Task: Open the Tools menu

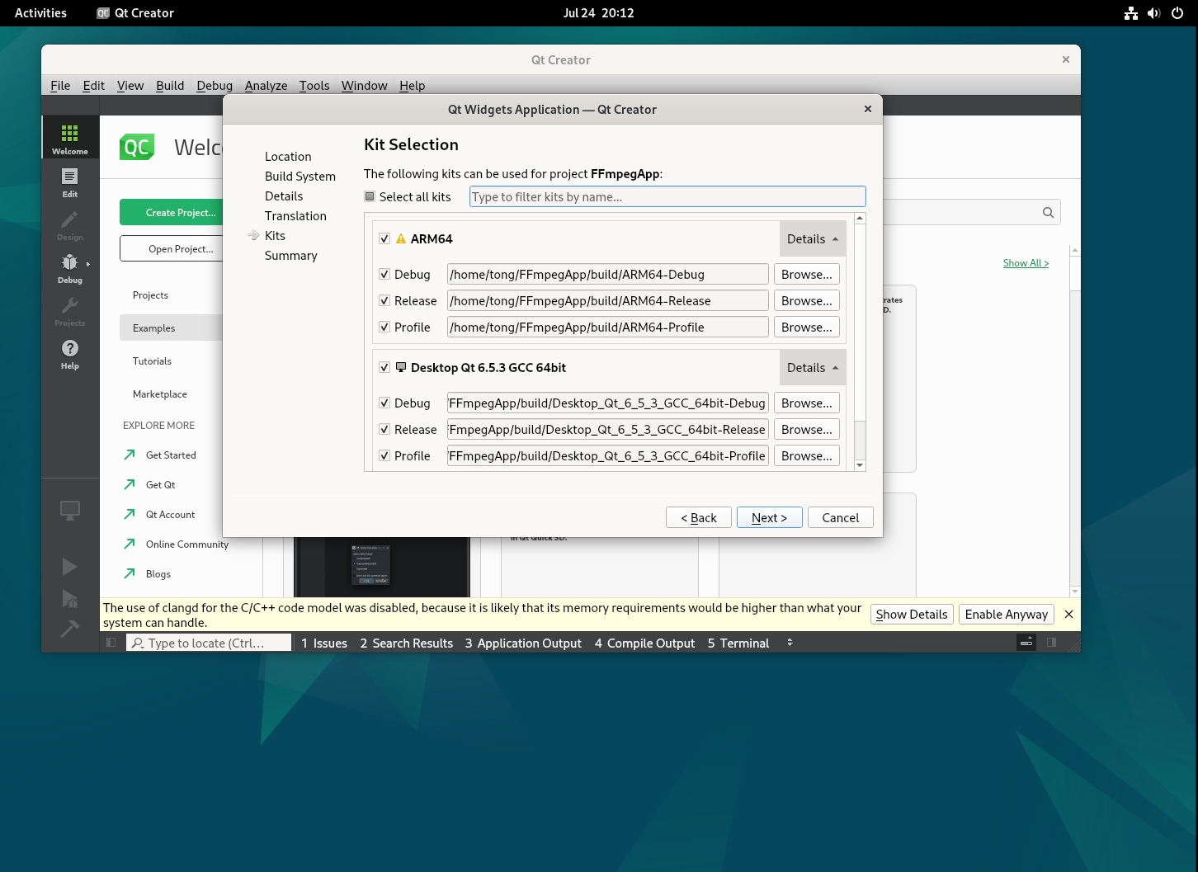Action: [314, 85]
